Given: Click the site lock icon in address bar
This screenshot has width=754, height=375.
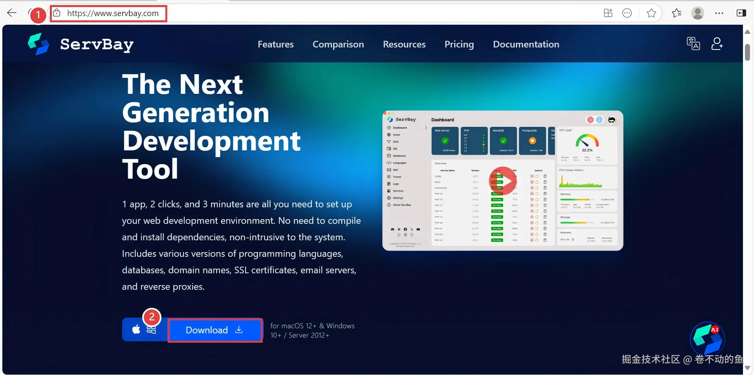Looking at the screenshot, I should (57, 13).
